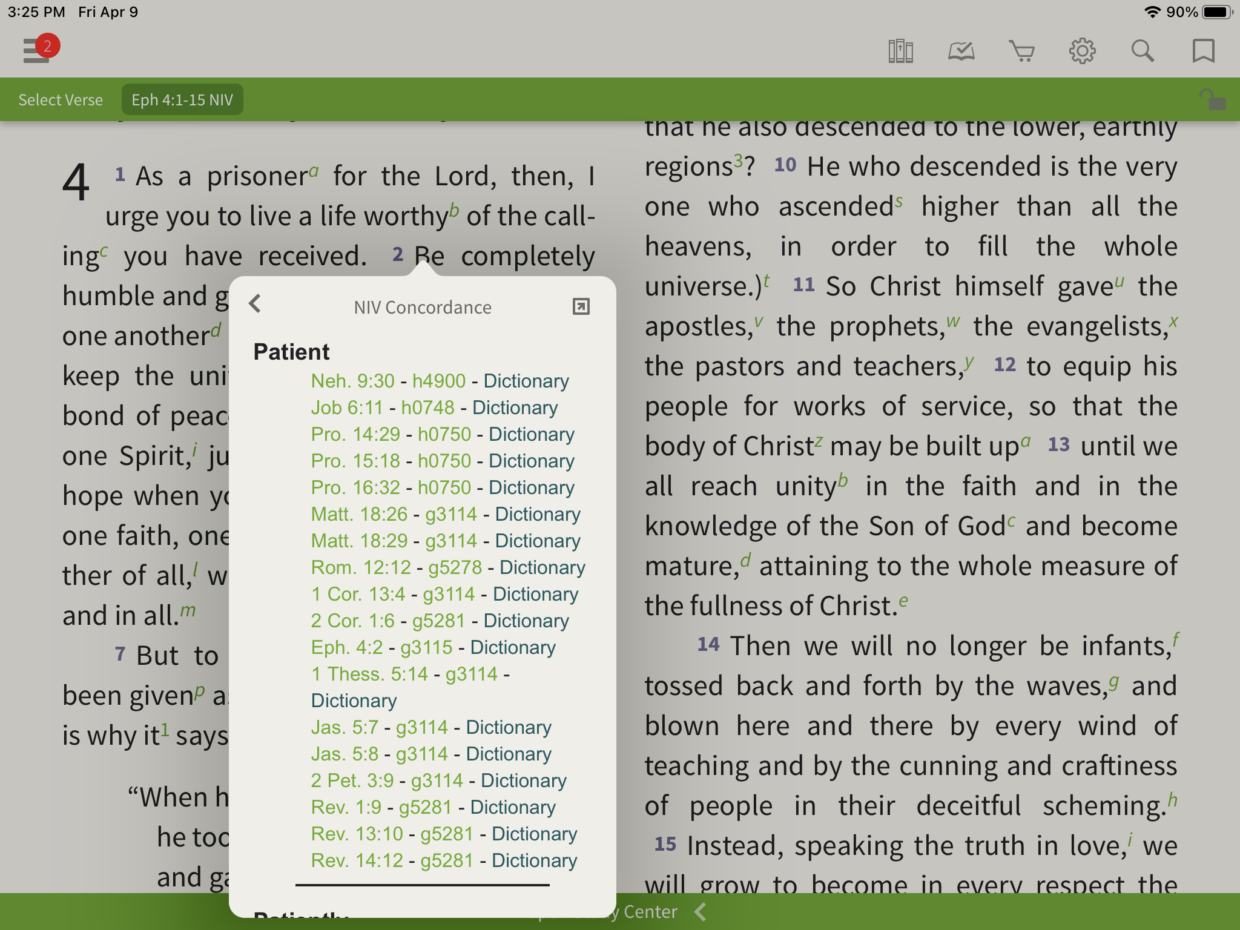
Task: Open 2 Cor. 1:6 verse link
Action: tap(352, 621)
